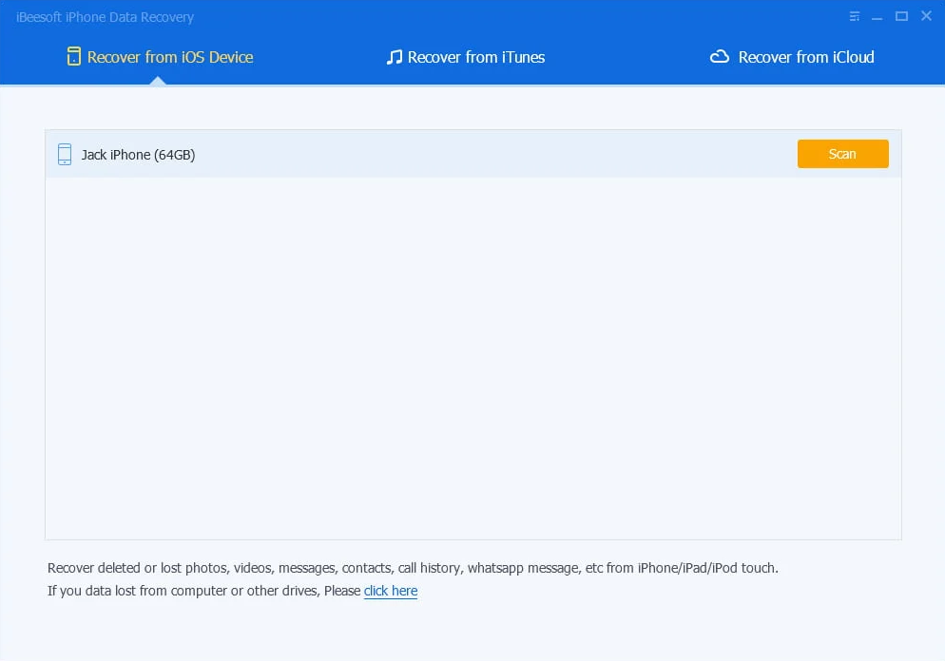Open the Recover from iTunes tab
The image size is (945, 661).
[465, 57]
